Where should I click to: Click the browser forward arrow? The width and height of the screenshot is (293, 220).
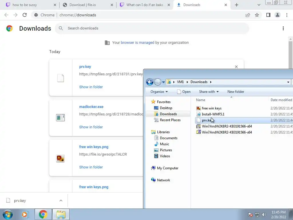coord(15,15)
